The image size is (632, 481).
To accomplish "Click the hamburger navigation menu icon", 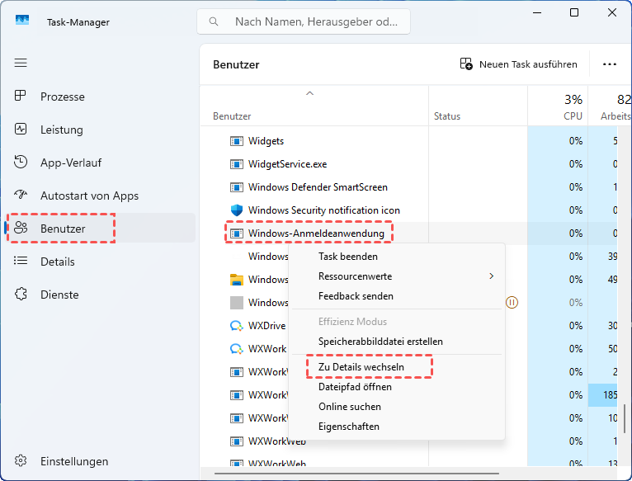I will [x=21, y=63].
